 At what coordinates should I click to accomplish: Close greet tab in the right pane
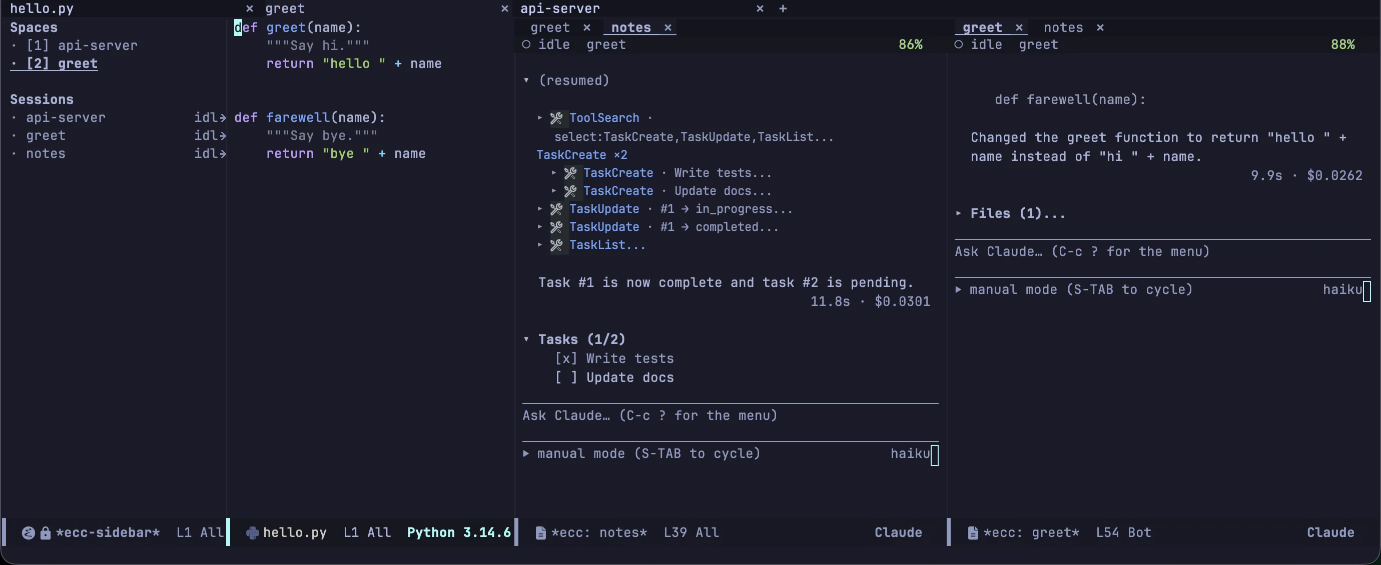(x=1019, y=27)
